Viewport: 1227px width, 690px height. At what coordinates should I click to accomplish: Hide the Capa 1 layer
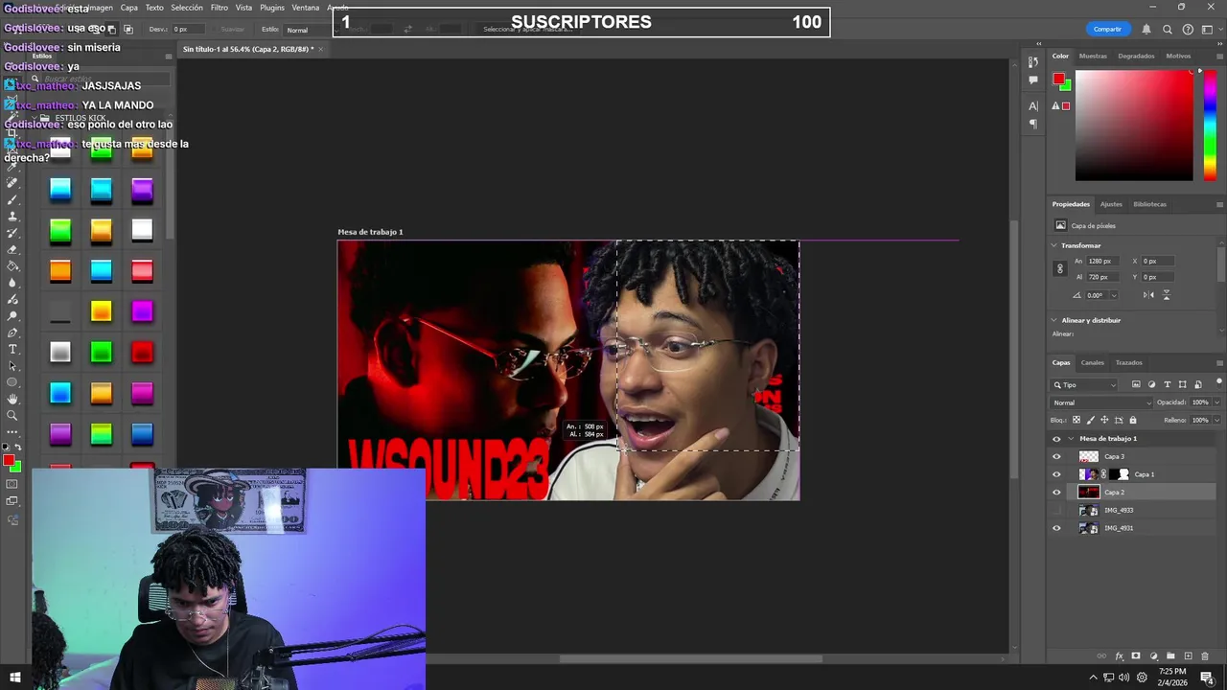point(1056,474)
